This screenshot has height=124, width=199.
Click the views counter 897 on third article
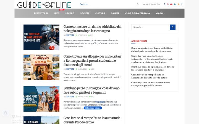click(91, 97)
